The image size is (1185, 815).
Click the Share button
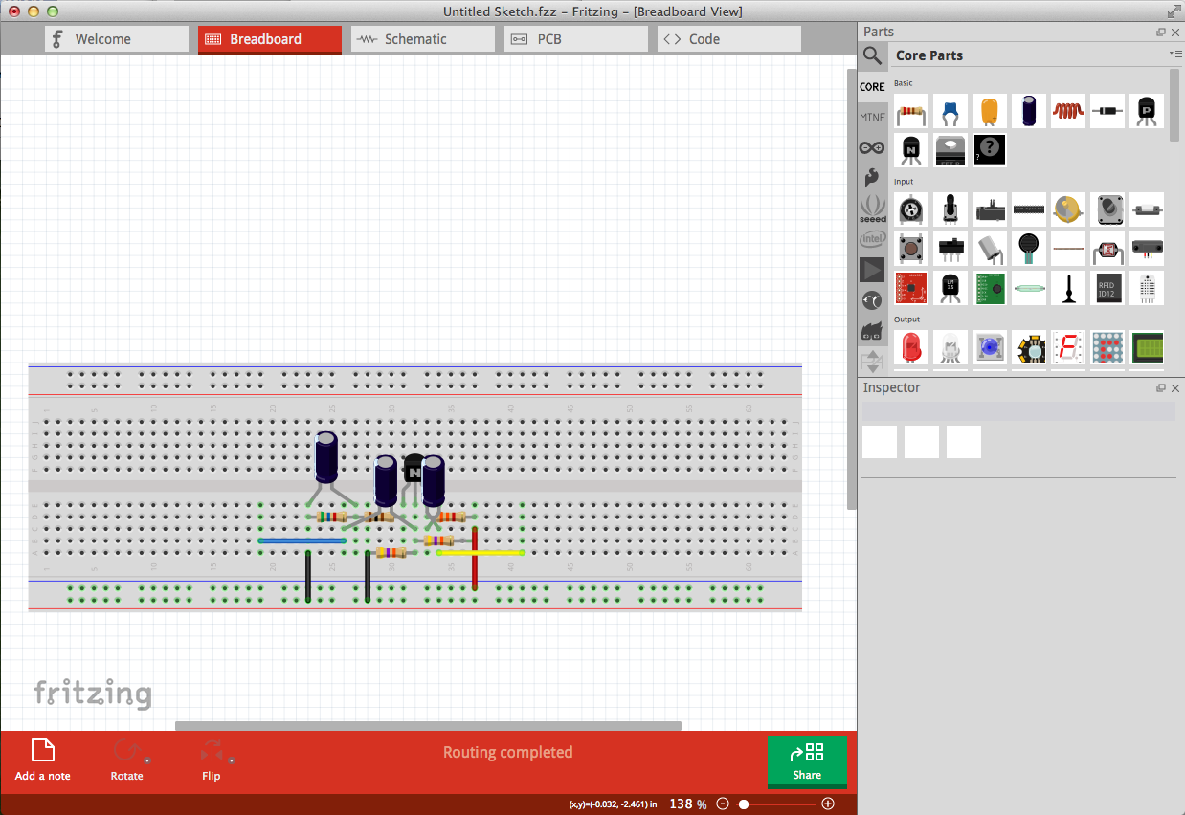pyautogui.click(x=807, y=761)
